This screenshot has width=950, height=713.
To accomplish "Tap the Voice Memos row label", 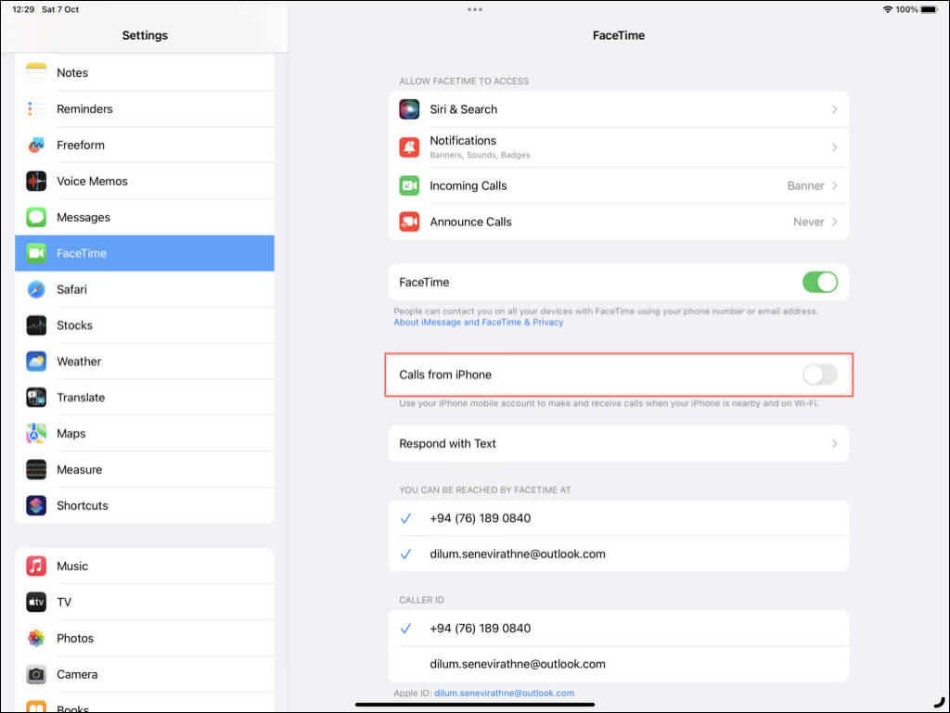I will point(92,181).
